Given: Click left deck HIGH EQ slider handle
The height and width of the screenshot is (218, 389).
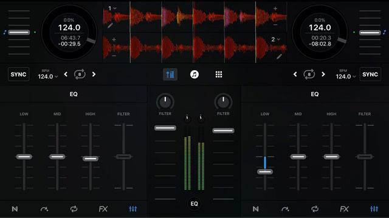Looking at the screenshot, I should [x=91, y=159].
